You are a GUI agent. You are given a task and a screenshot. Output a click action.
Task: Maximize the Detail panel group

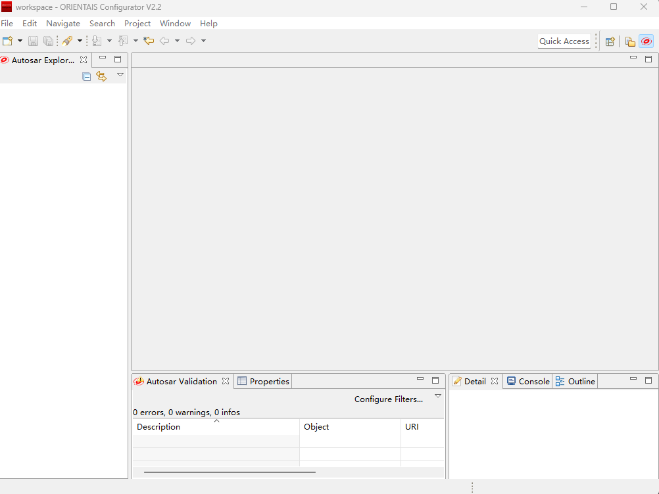(x=648, y=380)
